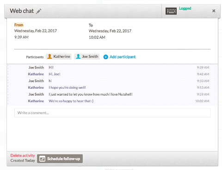This screenshot has width=222, height=170.
Task: Click the Add participant link
Action: [123, 57]
